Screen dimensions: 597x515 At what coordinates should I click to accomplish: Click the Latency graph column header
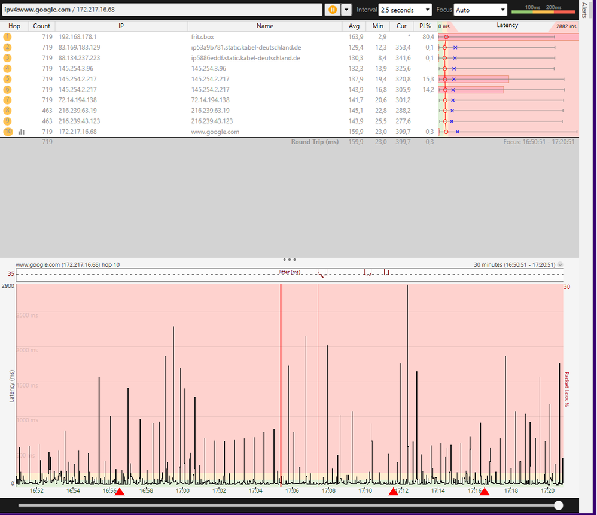coord(507,25)
